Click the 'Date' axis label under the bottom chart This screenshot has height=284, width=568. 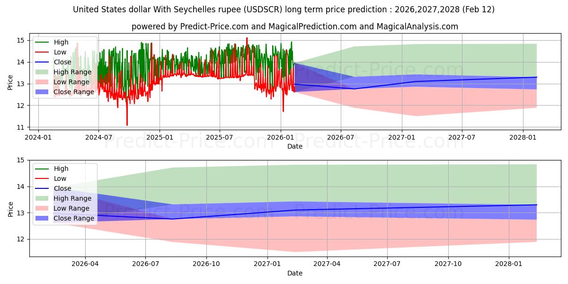pos(294,273)
